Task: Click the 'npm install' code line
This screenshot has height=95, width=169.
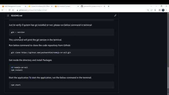Action: pyautogui.click(x=17, y=70)
